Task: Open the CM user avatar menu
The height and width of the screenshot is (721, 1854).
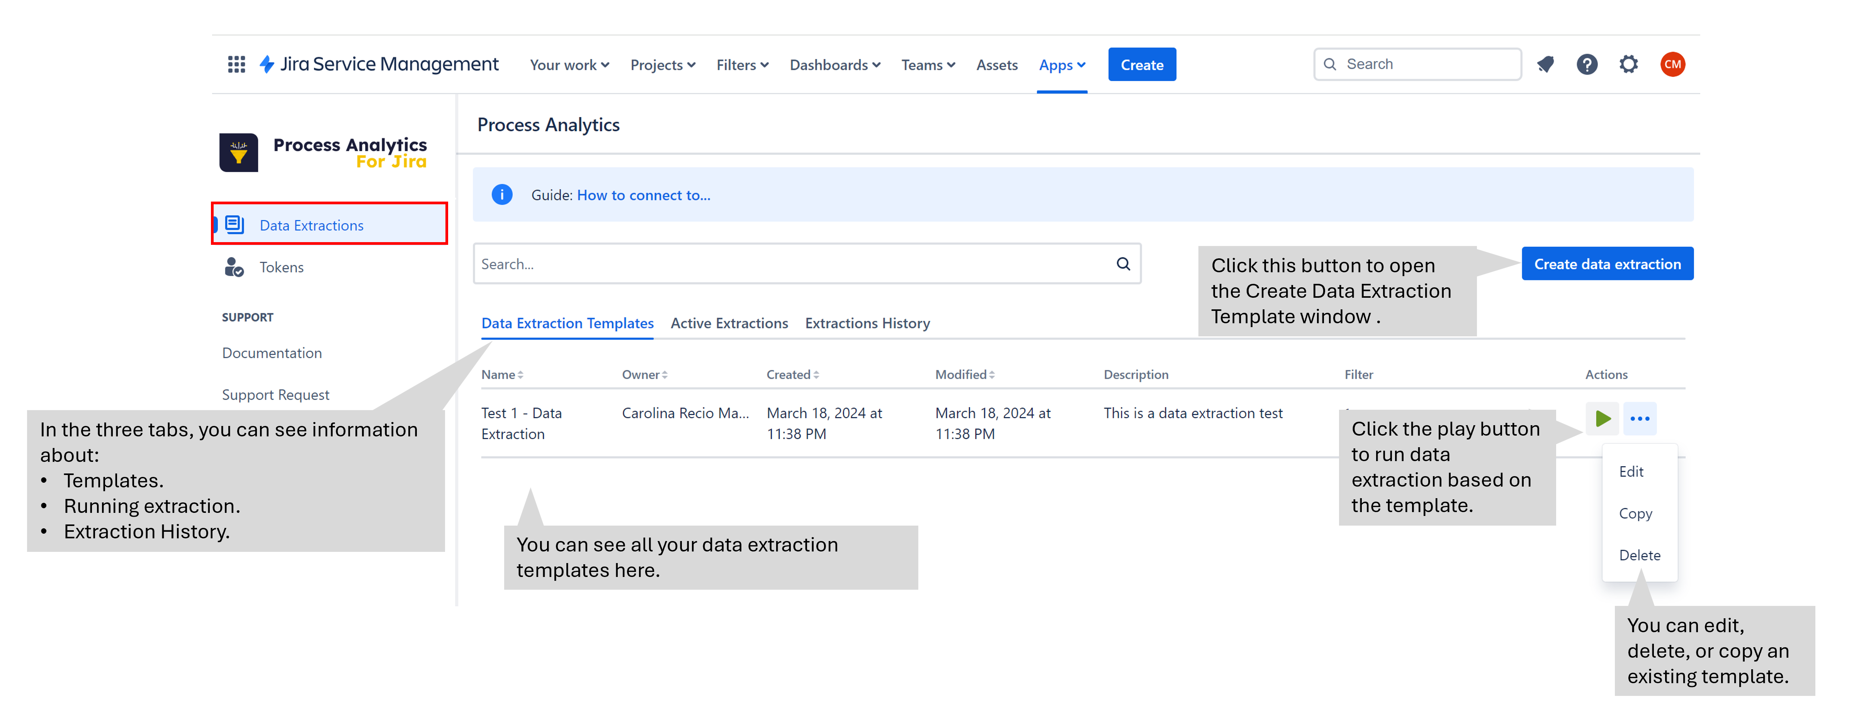Action: [x=1673, y=65]
